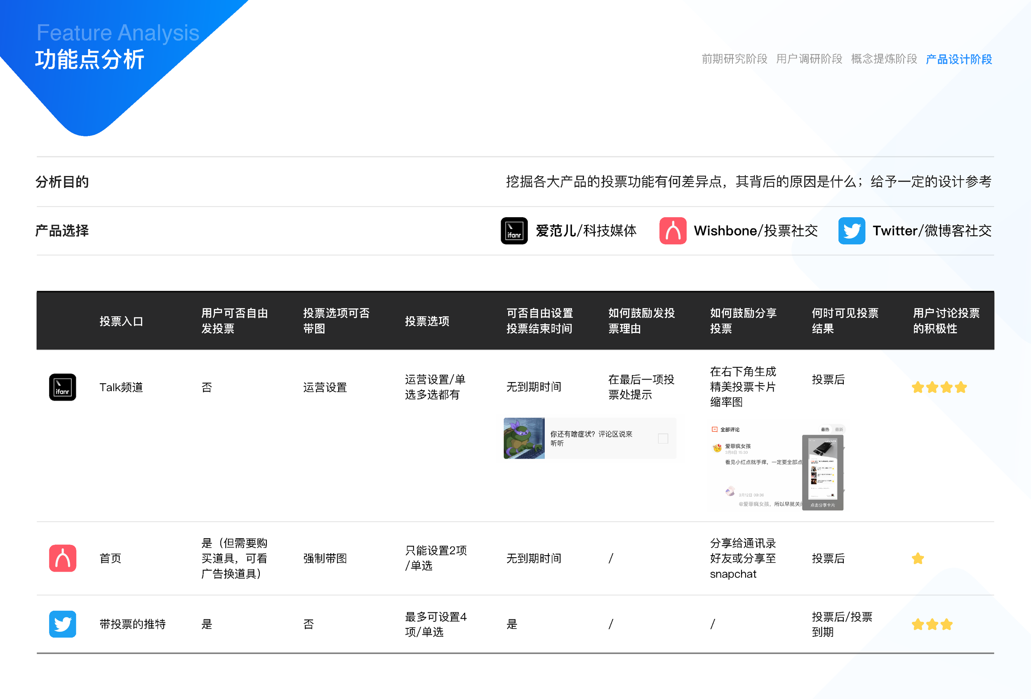Open the 产品设计阶段 stage tab
The width and height of the screenshot is (1031, 699).
[959, 59]
